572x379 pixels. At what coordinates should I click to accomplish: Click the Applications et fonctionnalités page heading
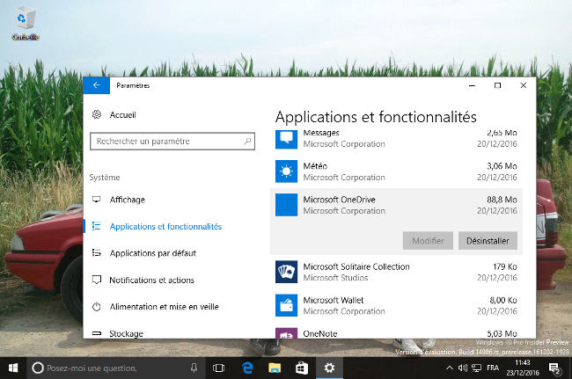(376, 117)
